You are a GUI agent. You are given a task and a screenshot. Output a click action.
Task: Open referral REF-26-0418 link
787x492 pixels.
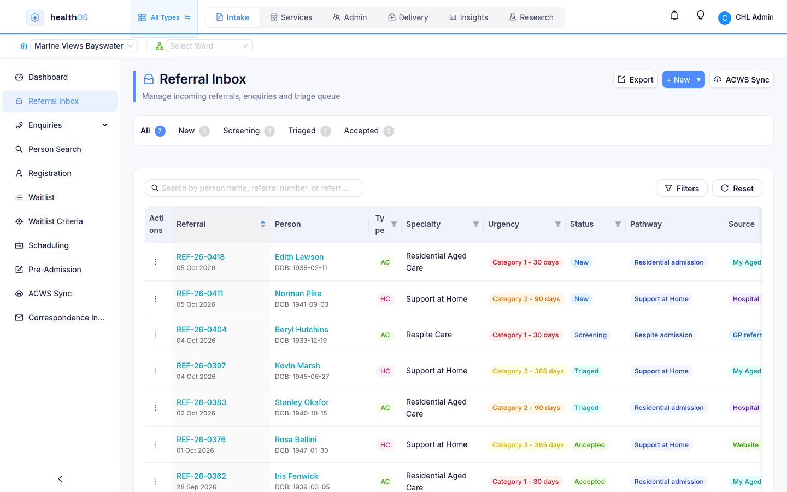click(x=201, y=257)
